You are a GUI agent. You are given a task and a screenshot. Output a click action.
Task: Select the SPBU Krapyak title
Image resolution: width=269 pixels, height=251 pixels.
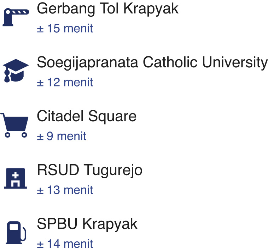pyautogui.click(x=87, y=224)
